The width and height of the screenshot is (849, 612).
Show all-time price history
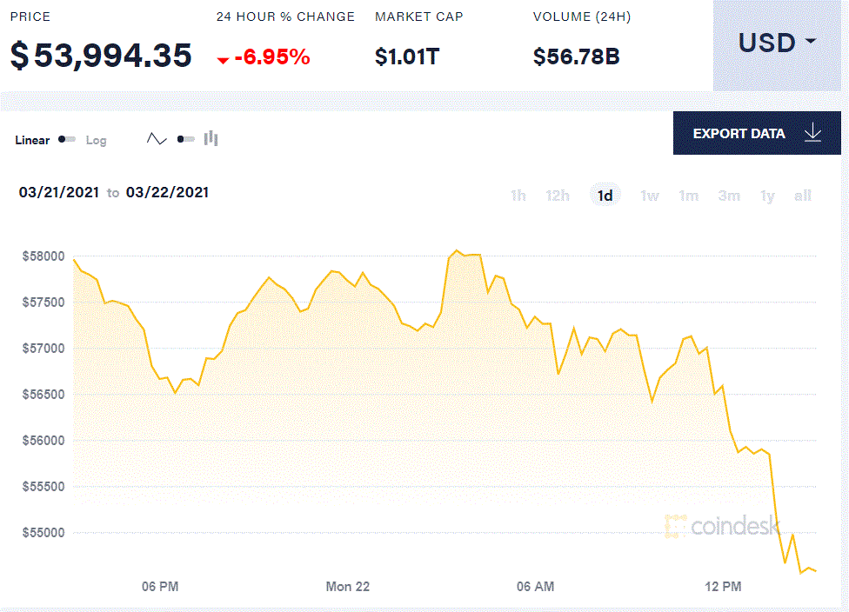802,195
